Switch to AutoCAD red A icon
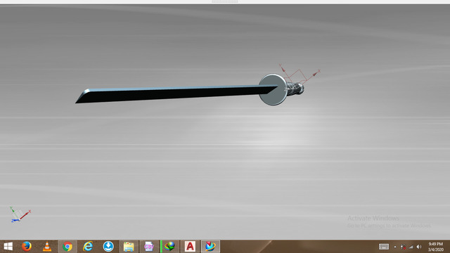 coord(190,247)
